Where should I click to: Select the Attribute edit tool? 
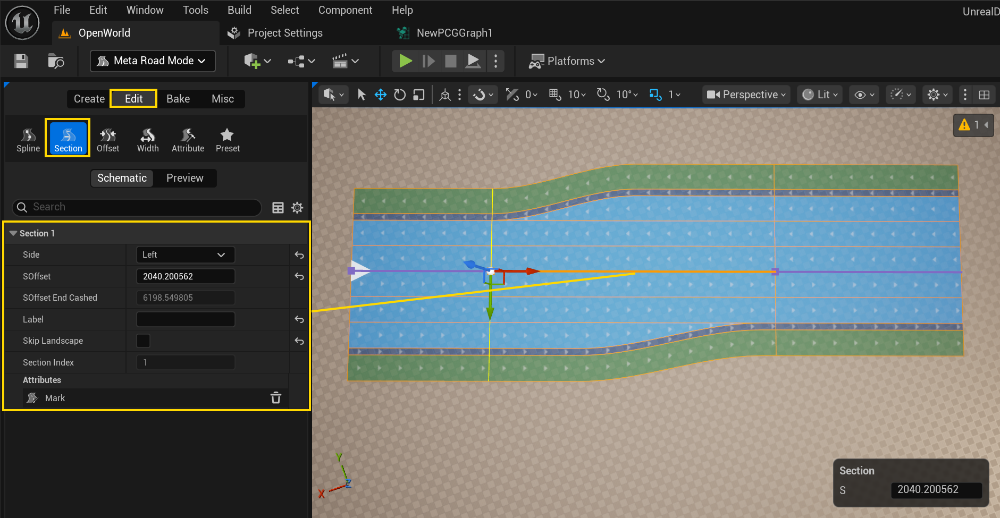pyautogui.click(x=188, y=140)
